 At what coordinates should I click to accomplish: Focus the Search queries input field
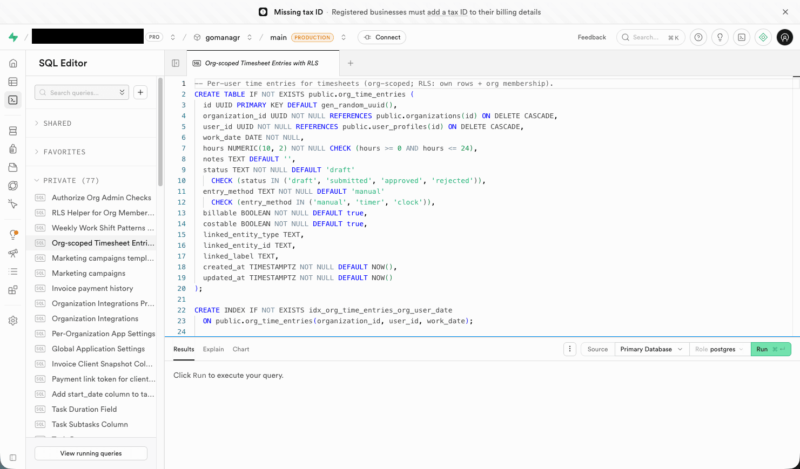tap(81, 92)
